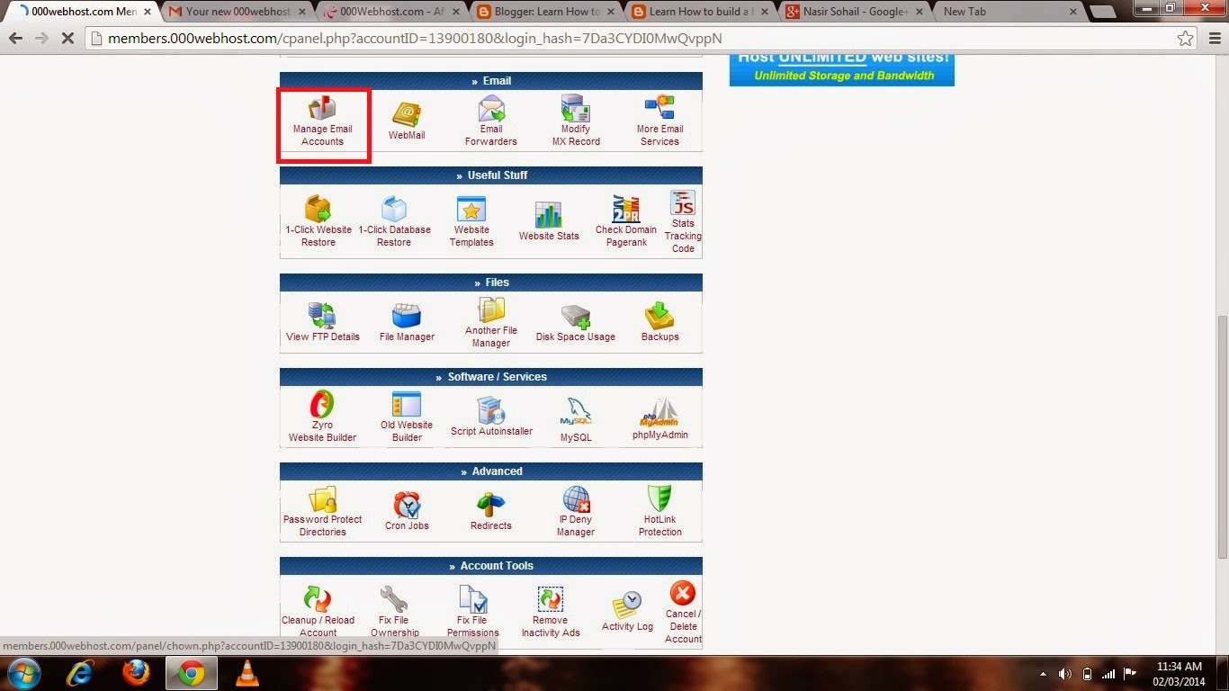The image size is (1229, 691).
Task: View Website Stats
Action: pos(549,221)
